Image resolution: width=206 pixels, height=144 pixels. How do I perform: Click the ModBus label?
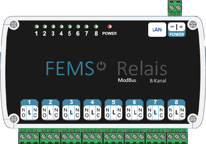tap(127, 80)
